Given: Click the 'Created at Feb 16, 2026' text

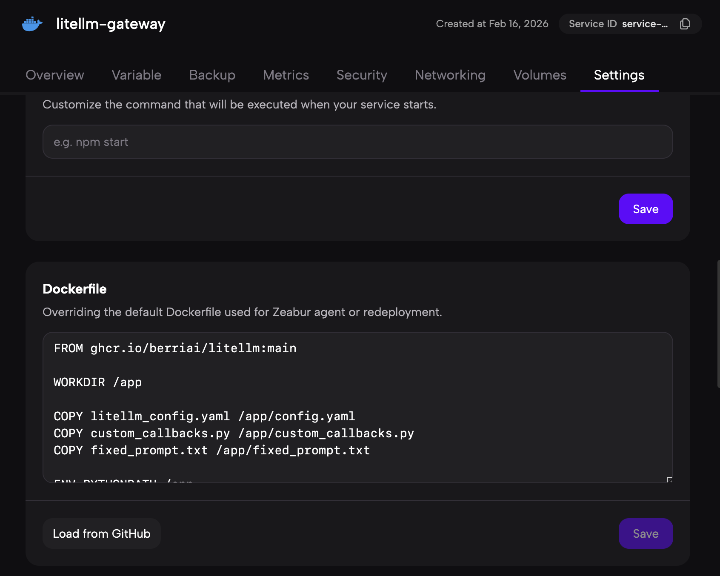Looking at the screenshot, I should 492,24.
